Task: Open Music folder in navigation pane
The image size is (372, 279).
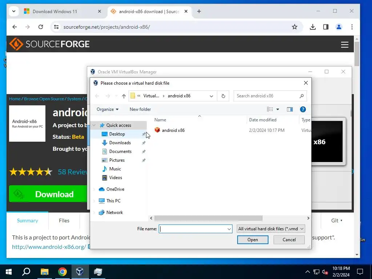Action: (115, 169)
